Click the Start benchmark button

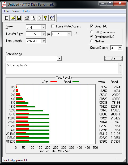pyautogui.click(x=113, y=58)
